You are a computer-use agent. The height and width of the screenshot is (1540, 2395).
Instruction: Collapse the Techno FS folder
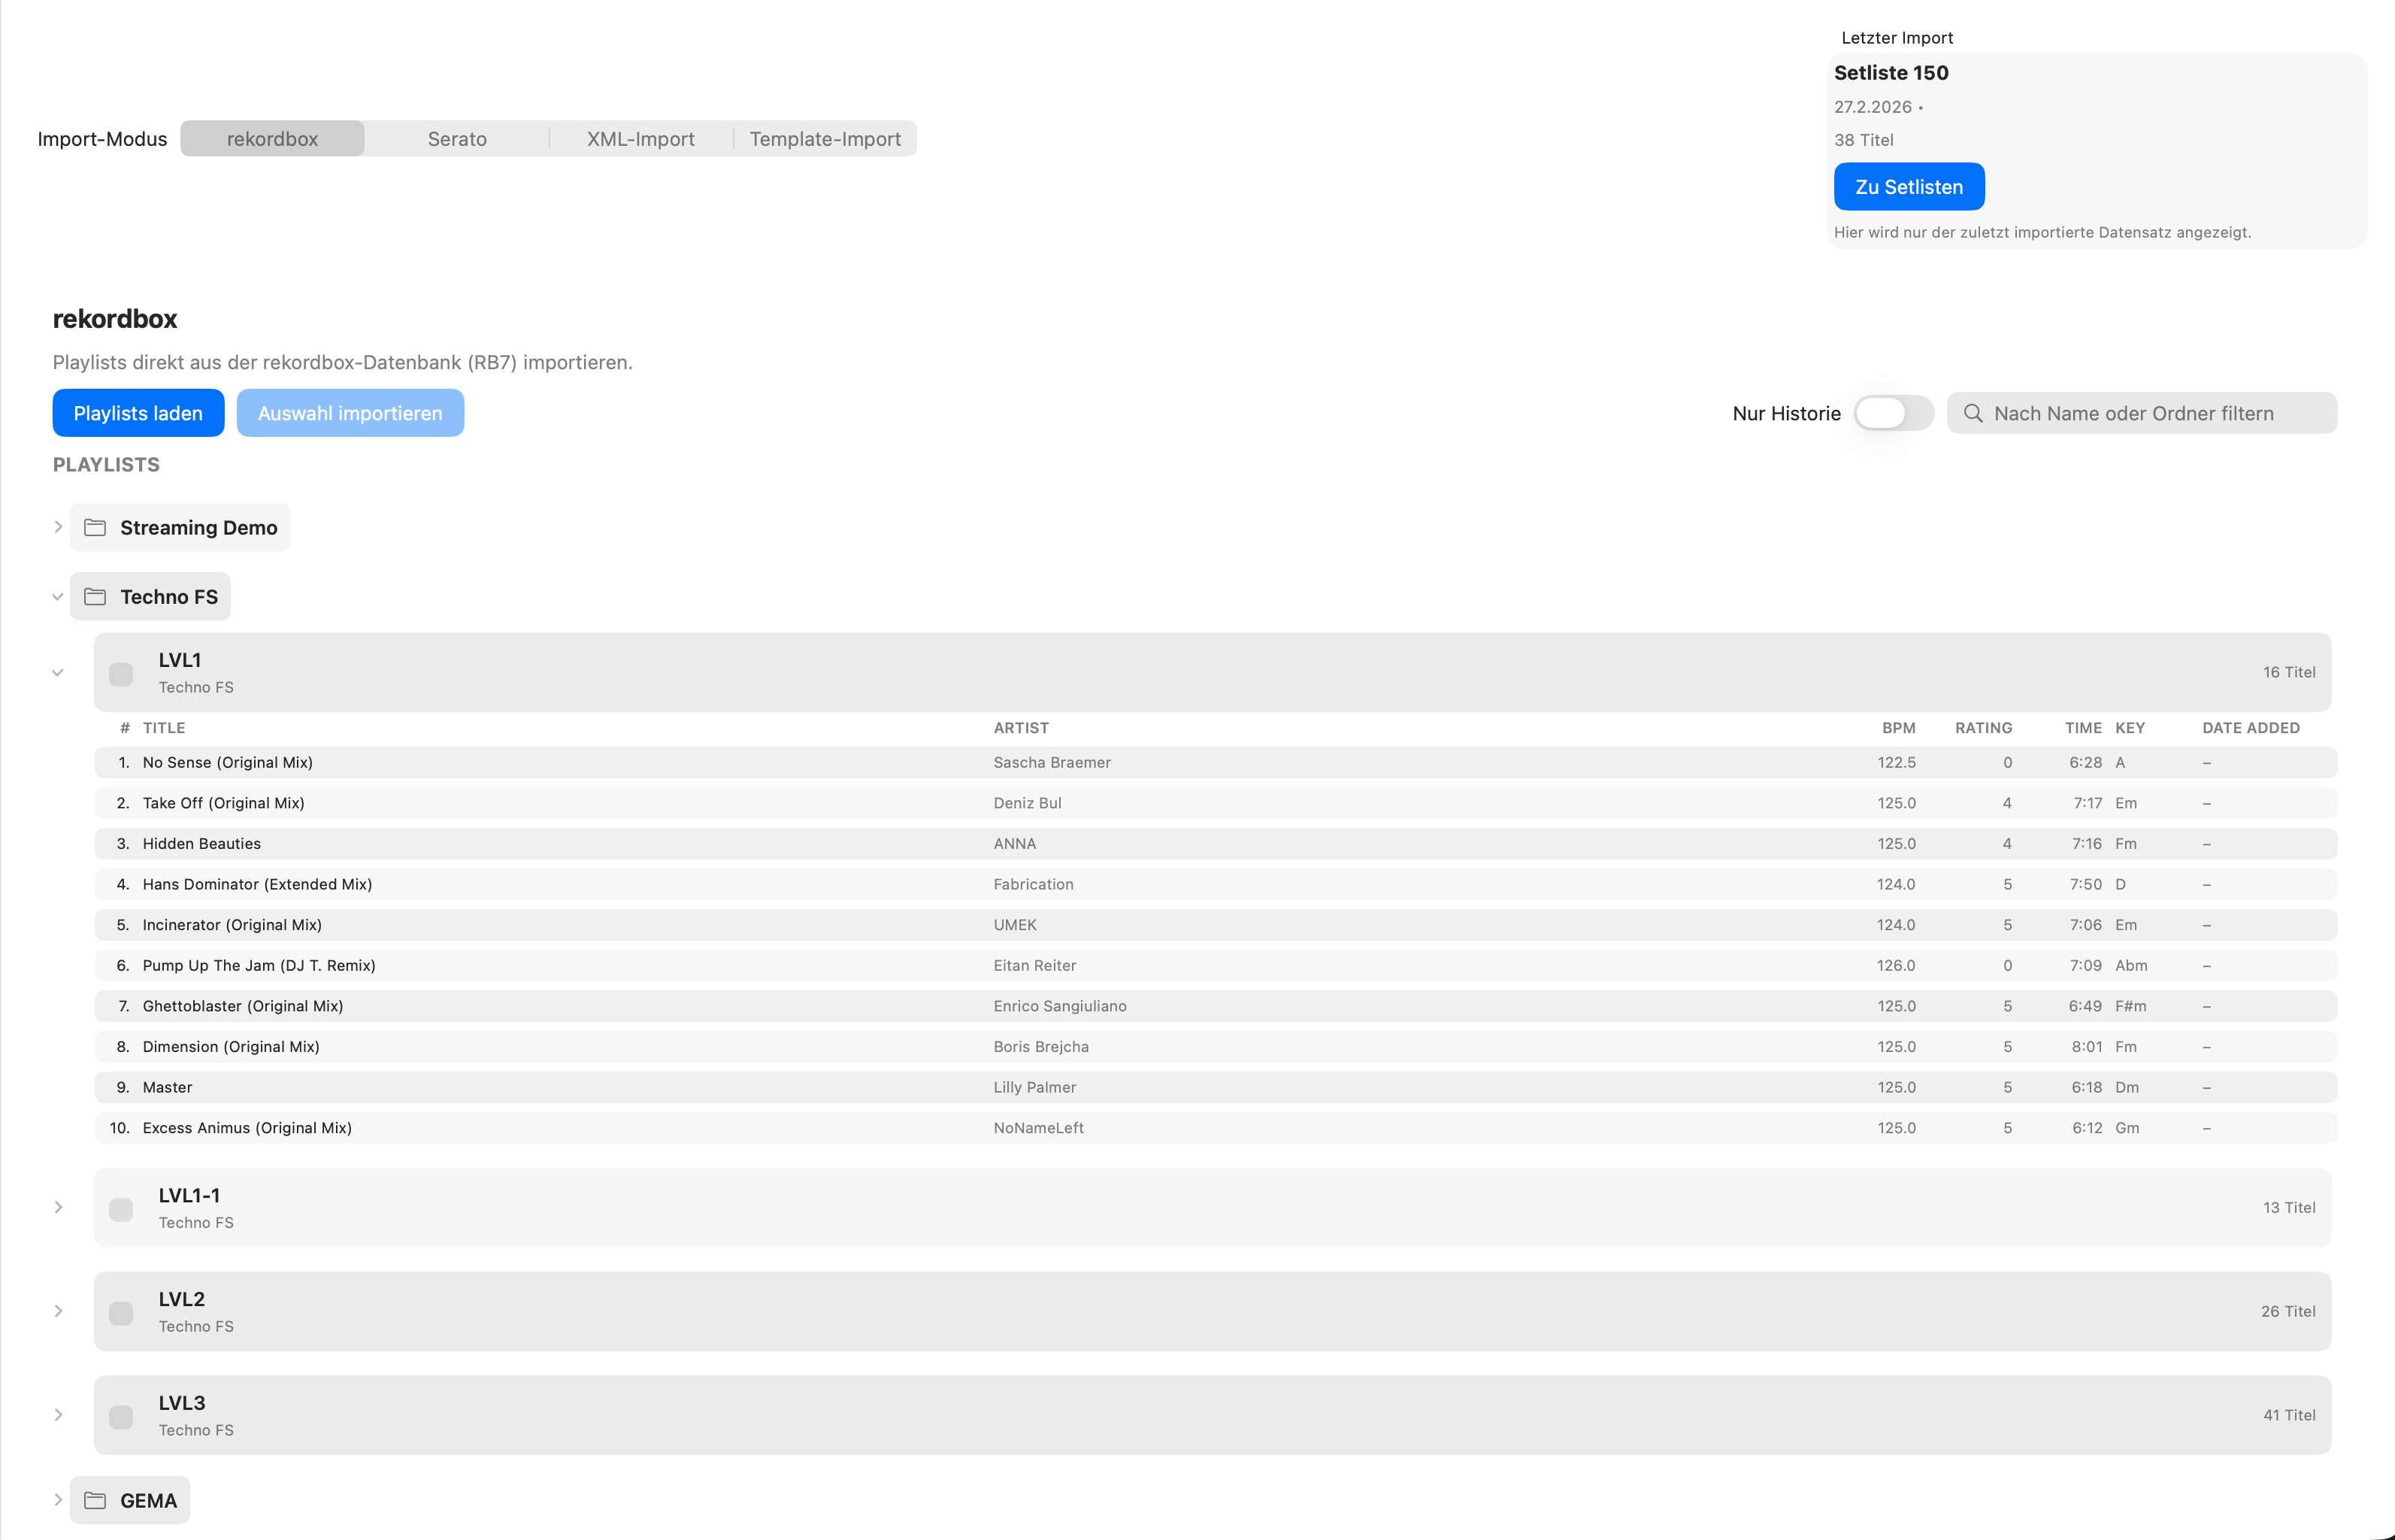point(57,596)
